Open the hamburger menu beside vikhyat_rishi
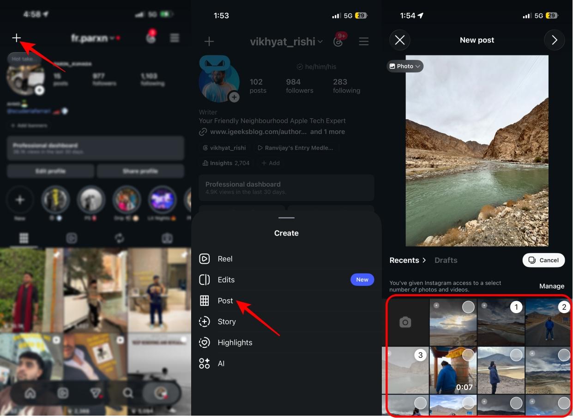573x418 pixels. tap(364, 42)
